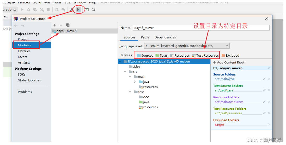286x145 pixels.
Task: Click the Profiler run icon in toolbar
Action: point(42,9)
